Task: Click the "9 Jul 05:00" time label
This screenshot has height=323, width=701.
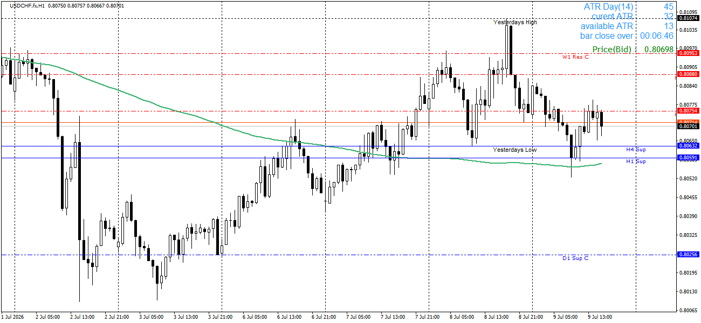Action: coord(566,317)
